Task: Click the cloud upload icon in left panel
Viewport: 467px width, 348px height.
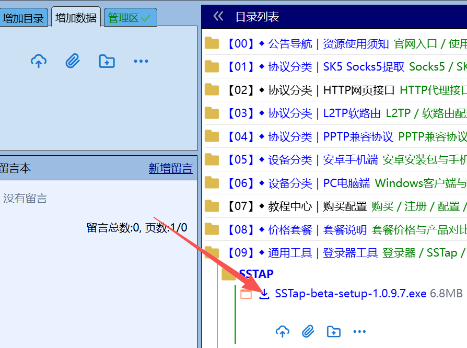Action: click(x=39, y=61)
